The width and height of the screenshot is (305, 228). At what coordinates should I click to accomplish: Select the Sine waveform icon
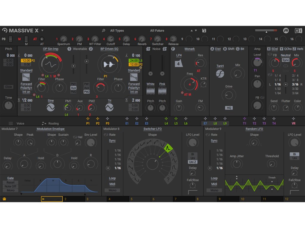(51, 107)
